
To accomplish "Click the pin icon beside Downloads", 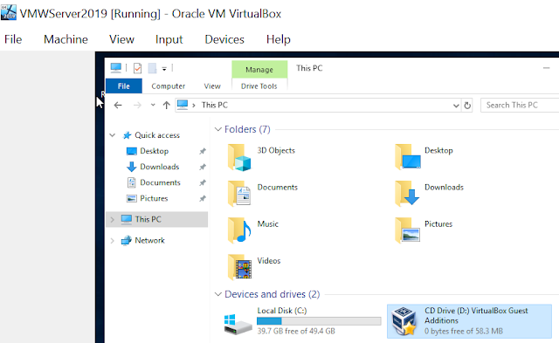I will (203, 167).
